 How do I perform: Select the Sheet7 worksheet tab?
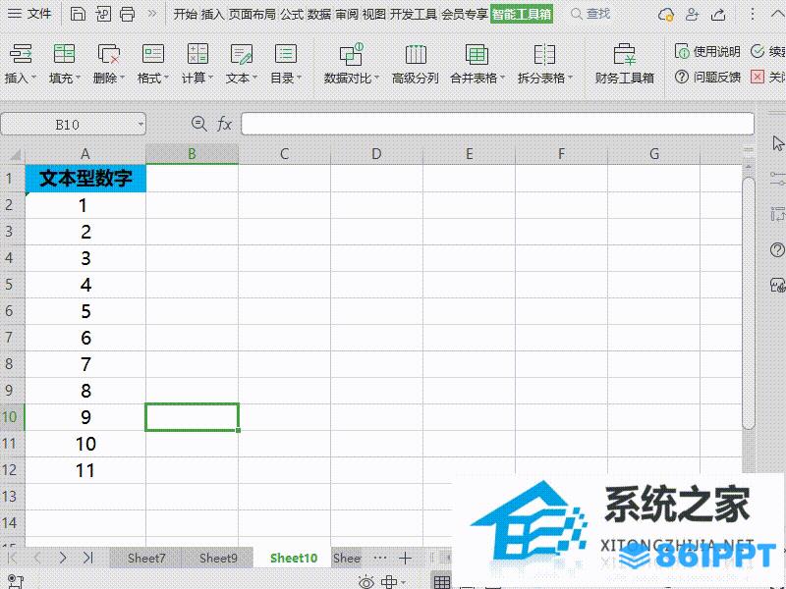click(146, 558)
